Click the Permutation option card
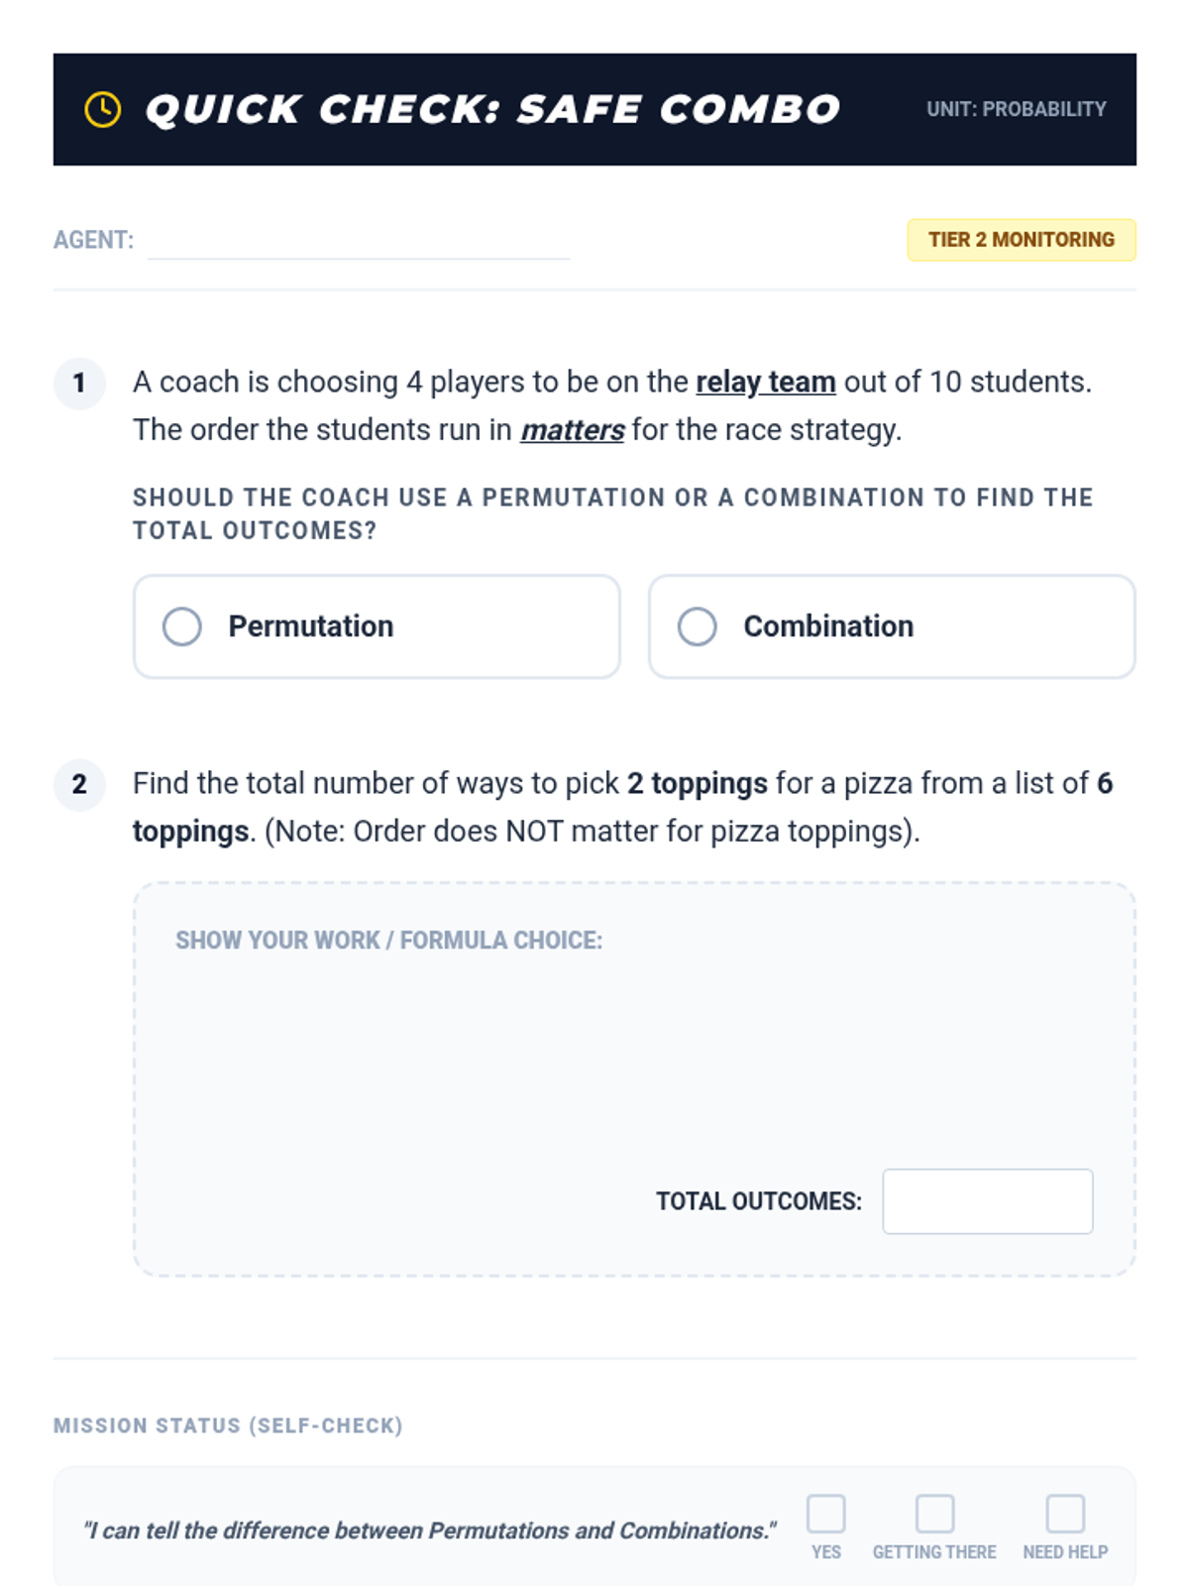The image size is (1189, 1586). click(377, 626)
